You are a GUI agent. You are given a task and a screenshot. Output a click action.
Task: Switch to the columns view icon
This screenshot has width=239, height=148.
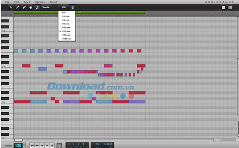click(x=230, y=7)
